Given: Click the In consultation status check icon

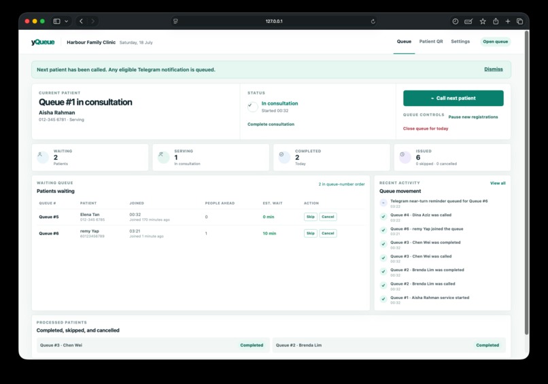Looking at the screenshot, I should tap(252, 107).
